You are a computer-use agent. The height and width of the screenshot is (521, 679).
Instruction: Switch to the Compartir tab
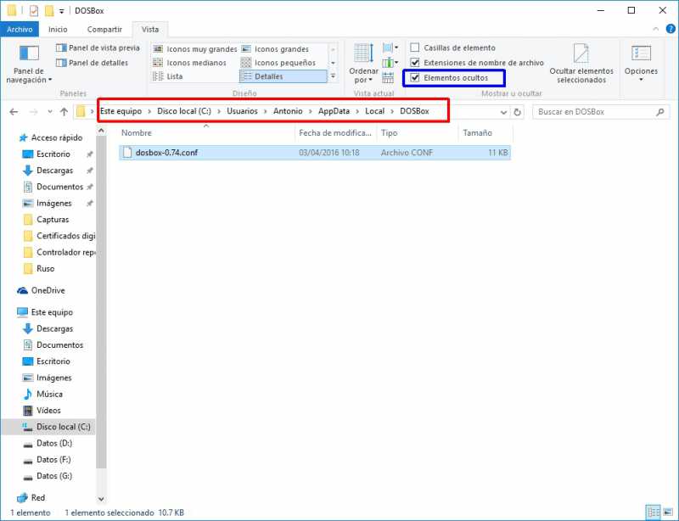(x=104, y=30)
